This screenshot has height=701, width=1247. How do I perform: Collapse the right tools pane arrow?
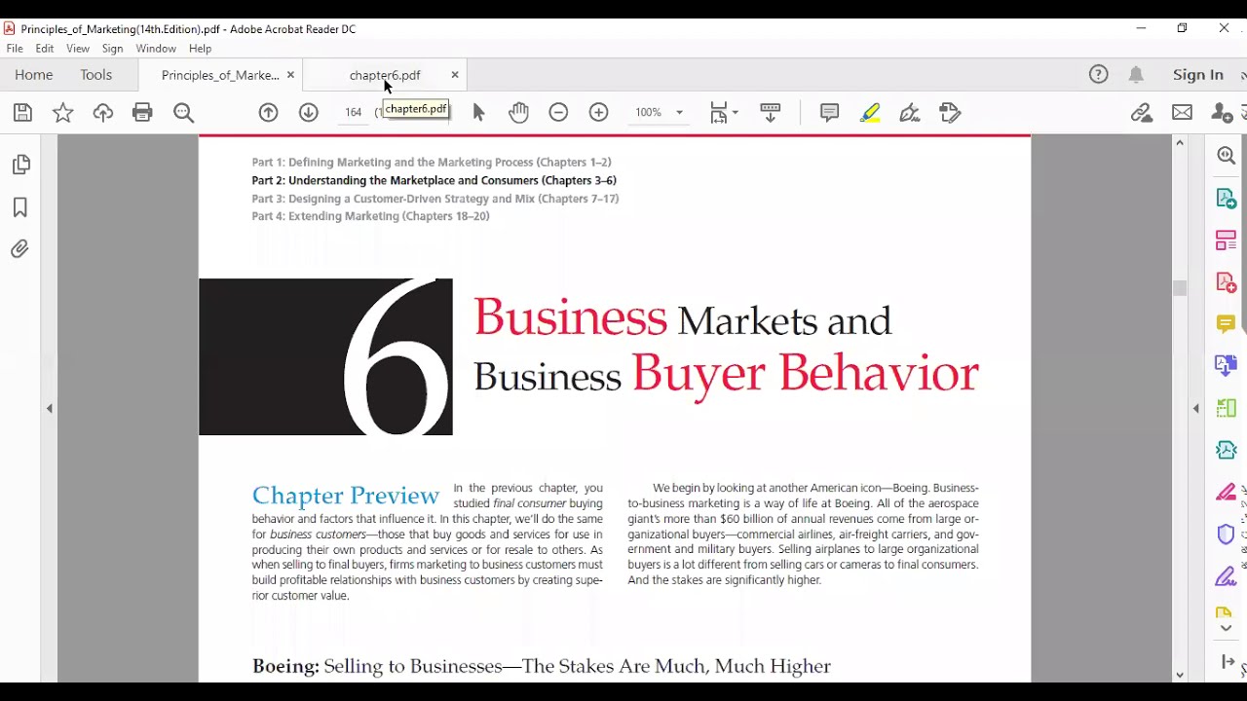[1196, 409]
